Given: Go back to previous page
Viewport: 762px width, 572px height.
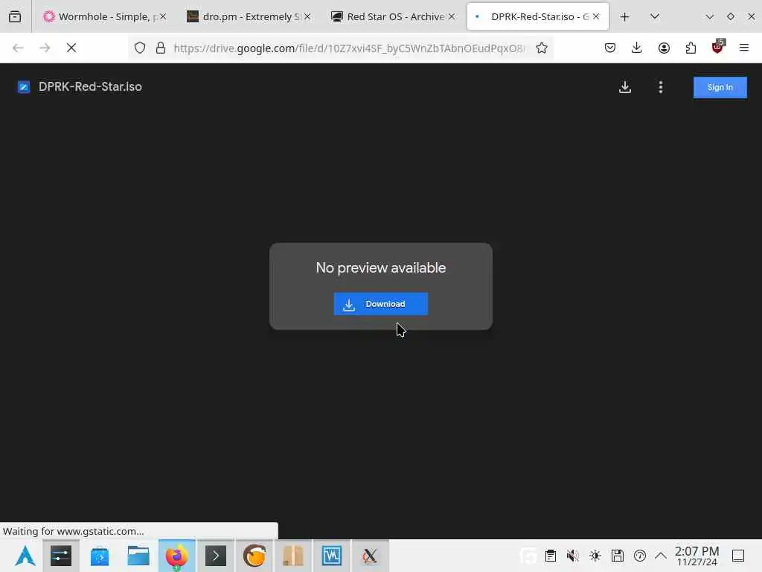Looking at the screenshot, I should coord(18,48).
